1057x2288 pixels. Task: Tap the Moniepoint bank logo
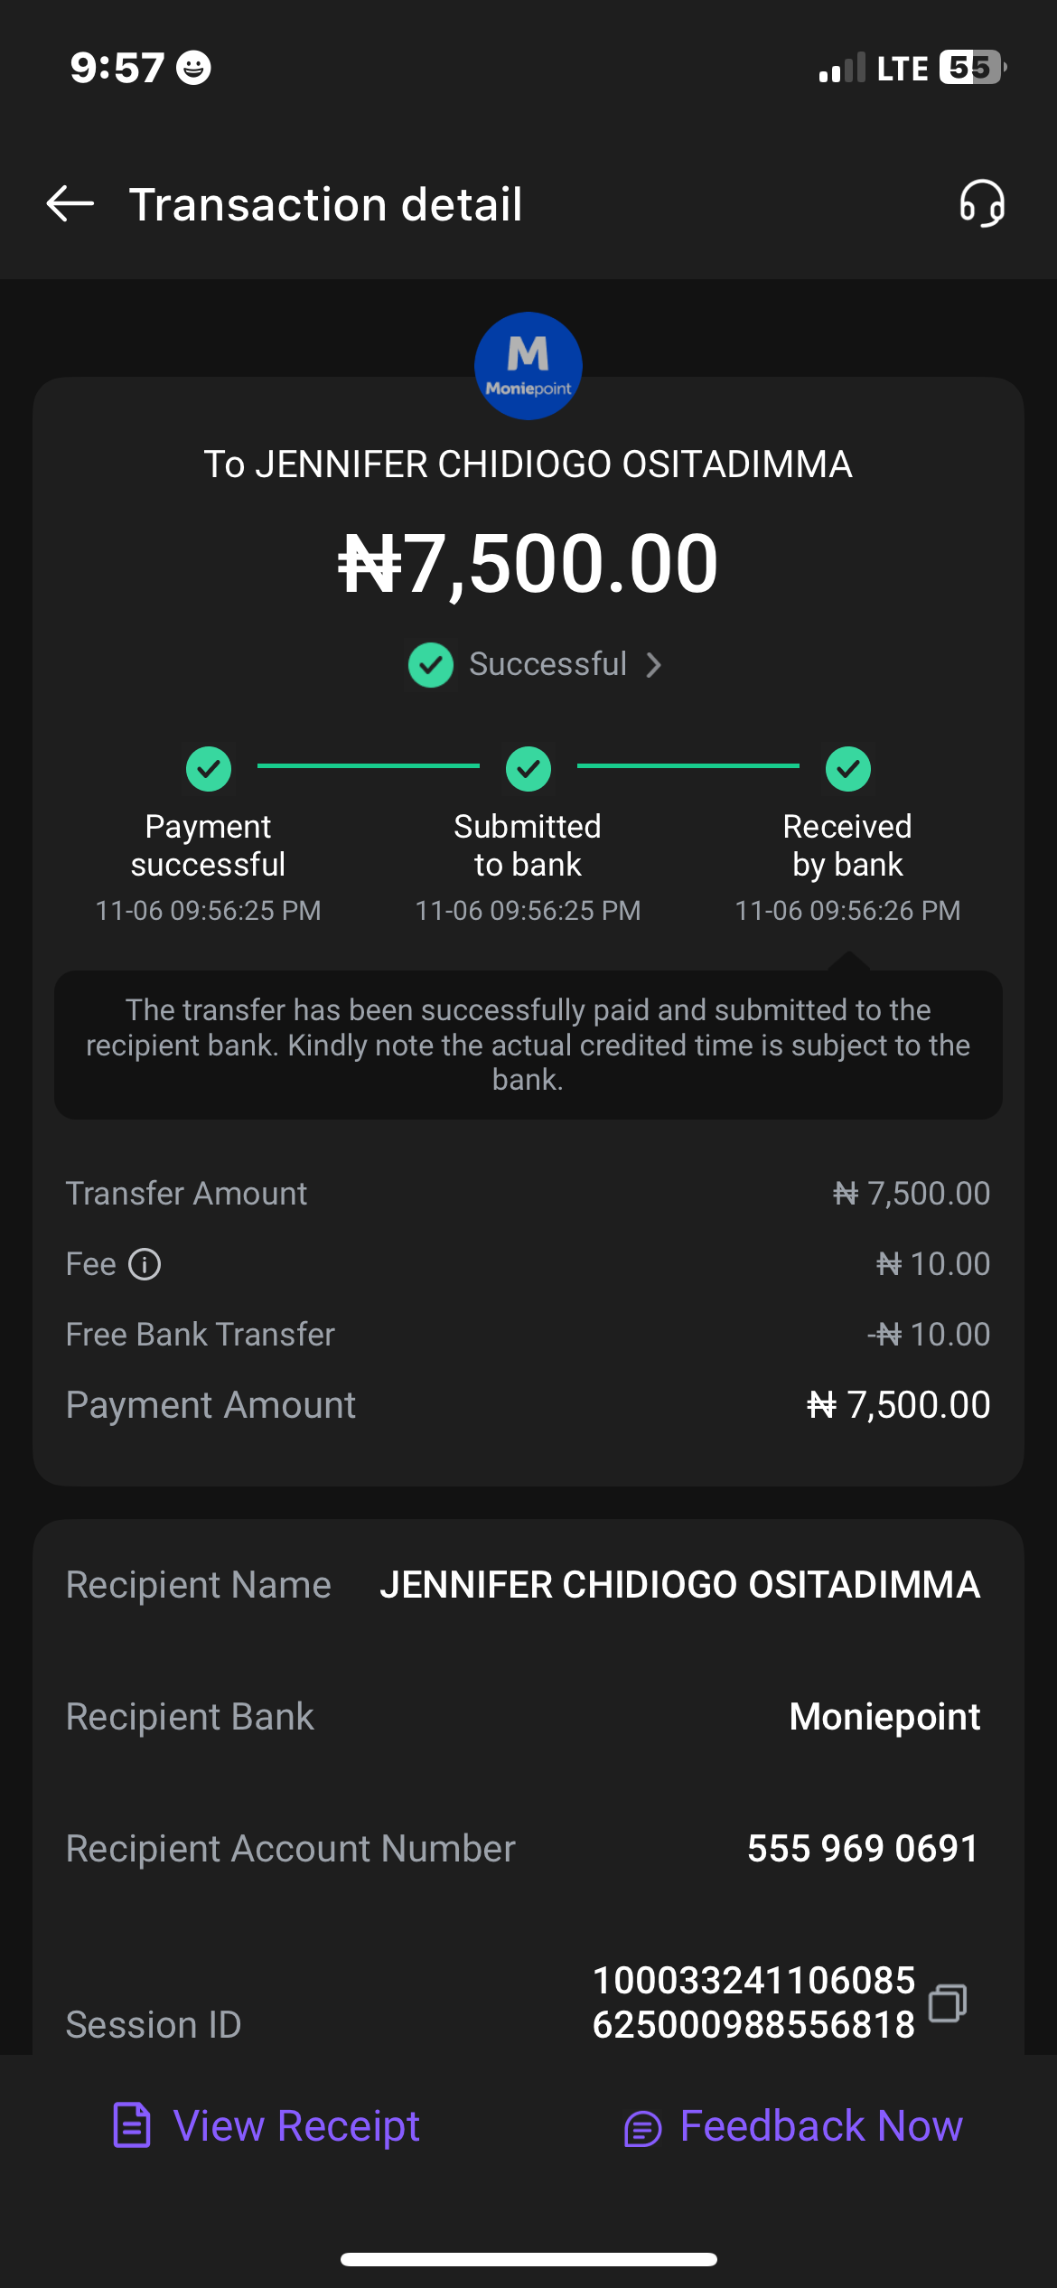click(528, 366)
